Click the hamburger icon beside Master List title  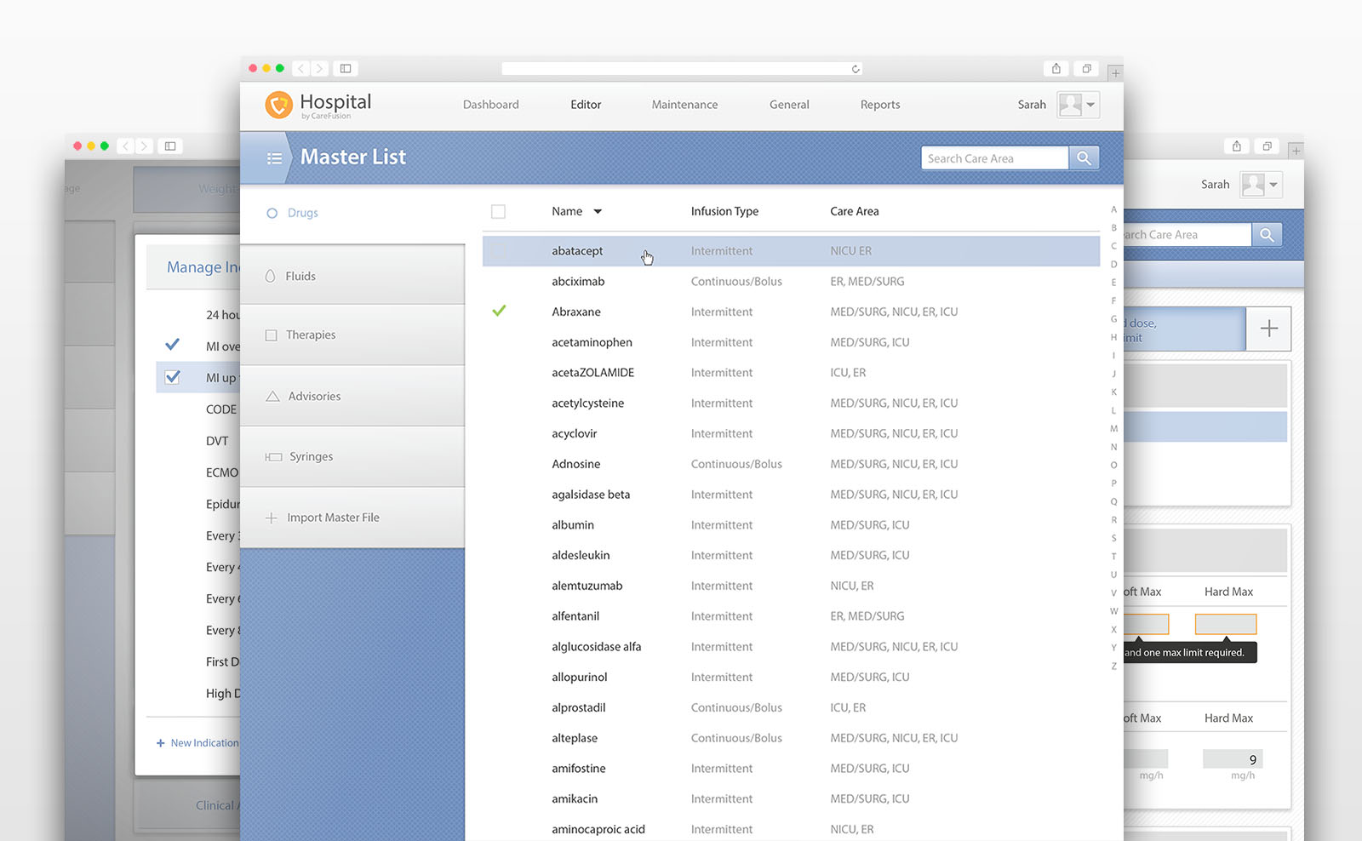click(274, 157)
